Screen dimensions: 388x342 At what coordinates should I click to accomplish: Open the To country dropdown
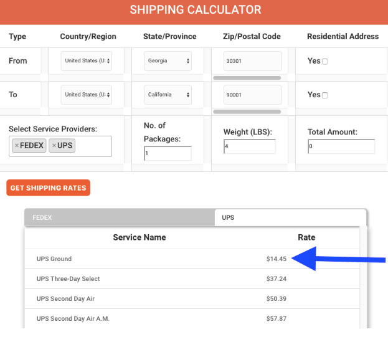pyautogui.click(x=87, y=95)
